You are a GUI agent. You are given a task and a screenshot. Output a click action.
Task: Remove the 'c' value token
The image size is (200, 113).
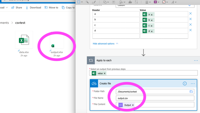[x=152, y=26]
